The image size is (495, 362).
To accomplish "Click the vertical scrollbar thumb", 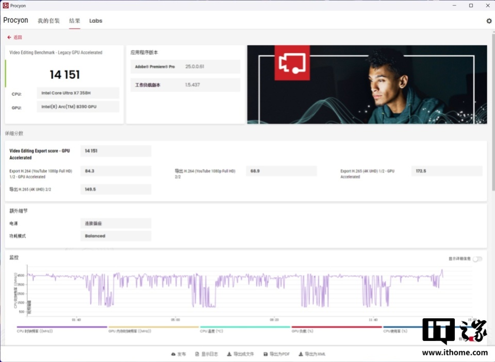I will click(493, 112).
